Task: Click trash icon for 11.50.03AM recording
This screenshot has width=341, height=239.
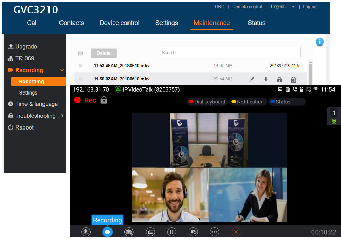Action: 294,80
